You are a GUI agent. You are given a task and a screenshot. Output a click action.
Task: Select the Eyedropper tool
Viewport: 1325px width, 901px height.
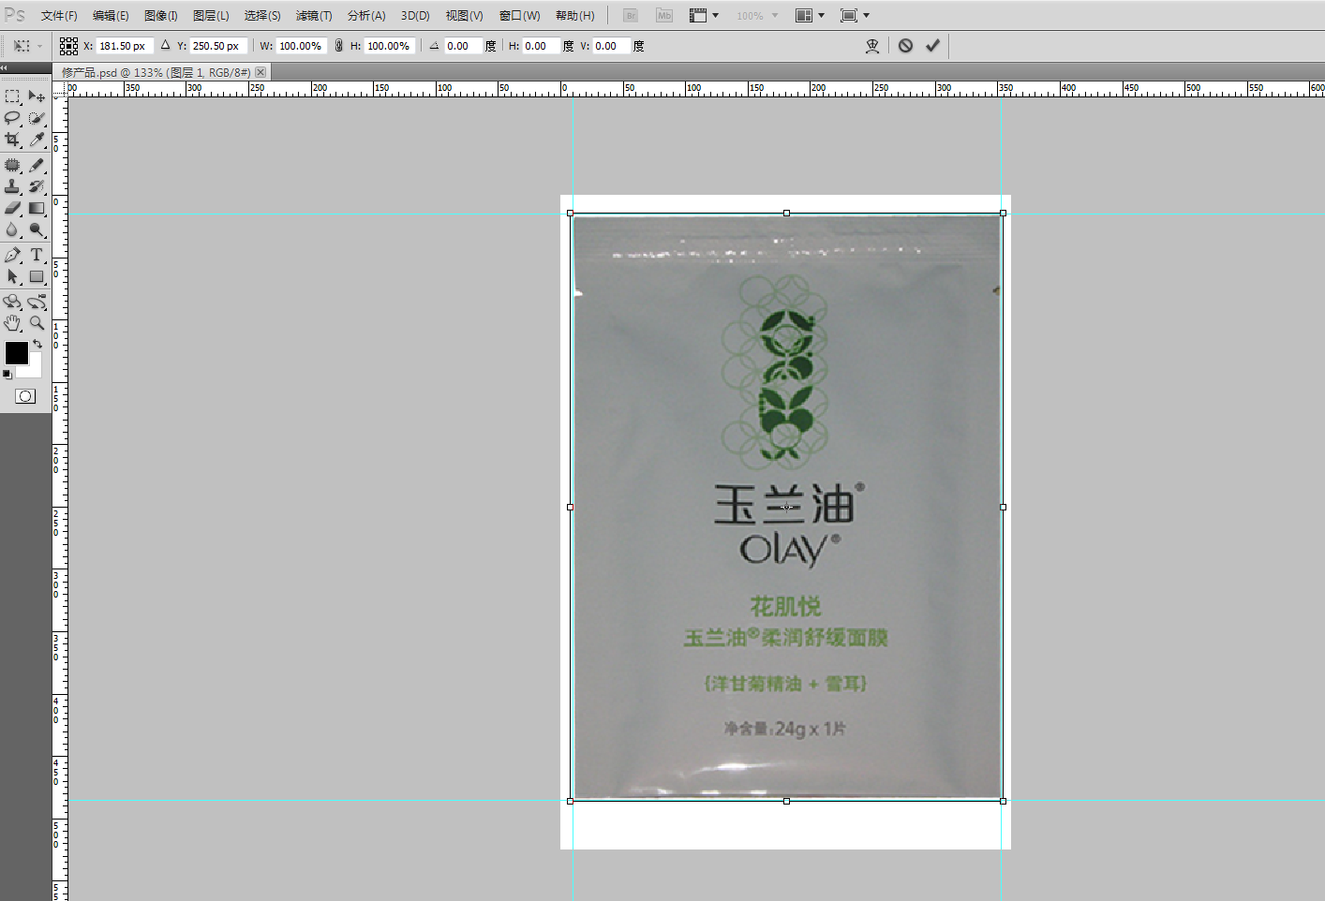(37, 140)
